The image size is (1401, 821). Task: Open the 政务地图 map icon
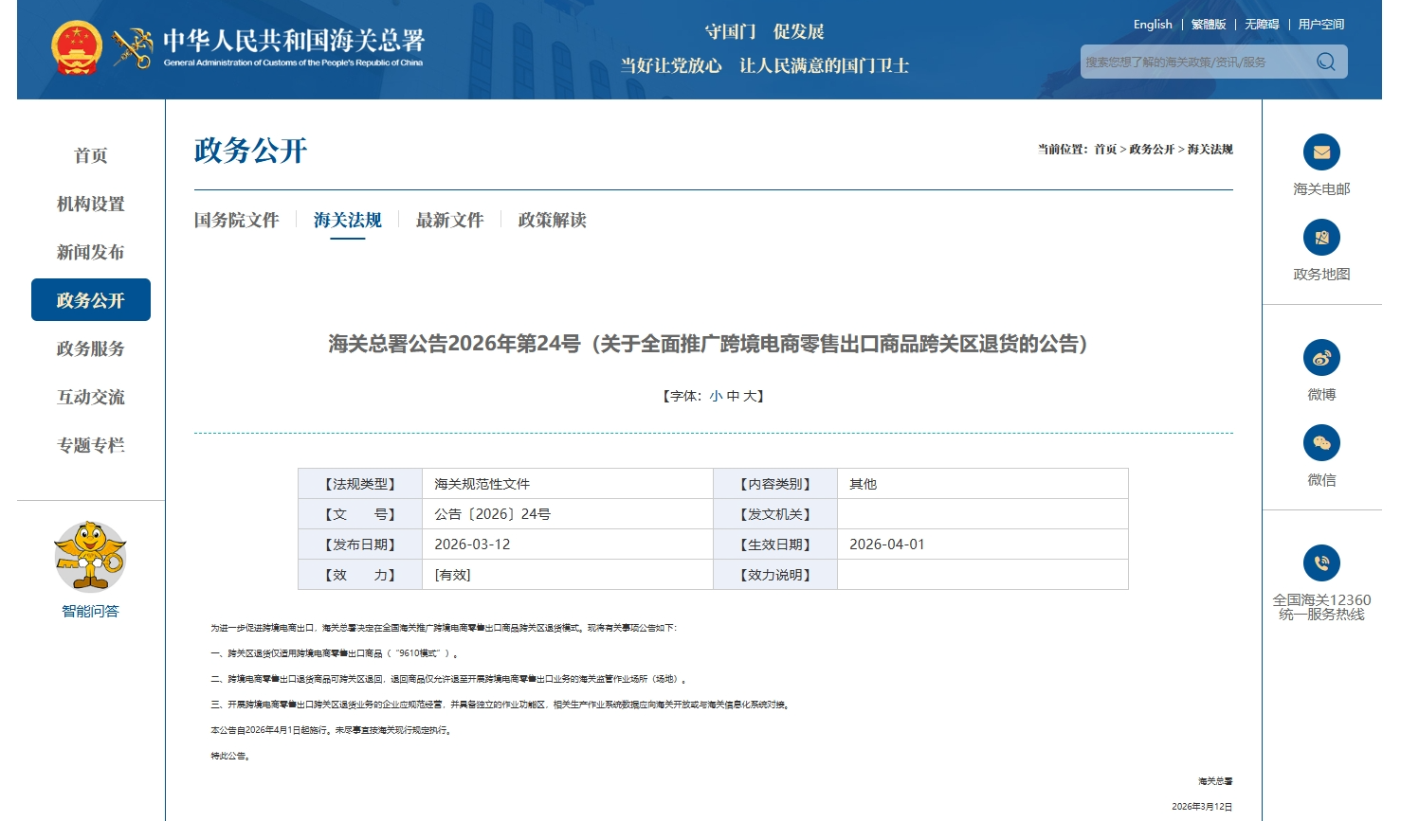point(1321,238)
